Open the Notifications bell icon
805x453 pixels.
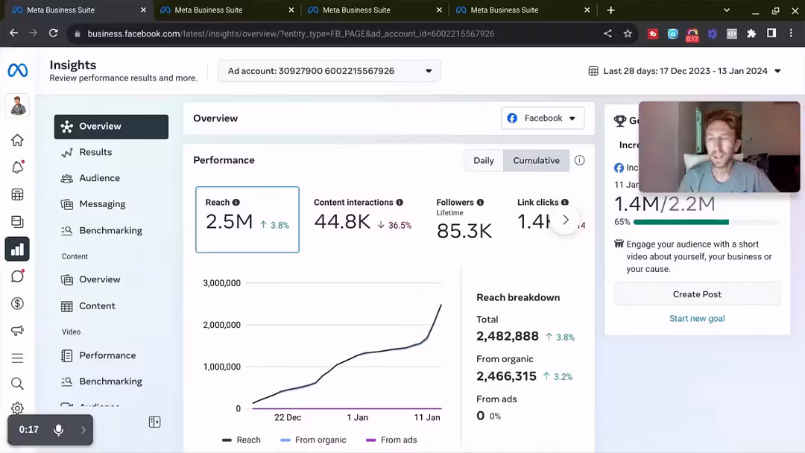pyautogui.click(x=17, y=167)
